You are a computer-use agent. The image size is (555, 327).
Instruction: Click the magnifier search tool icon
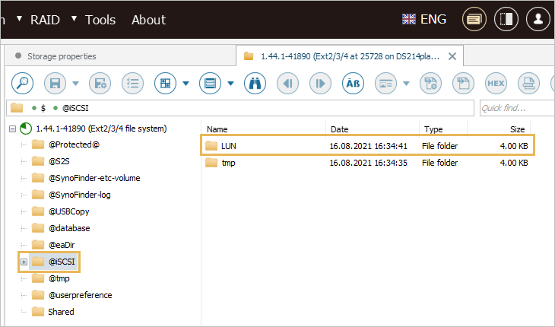(x=24, y=83)
